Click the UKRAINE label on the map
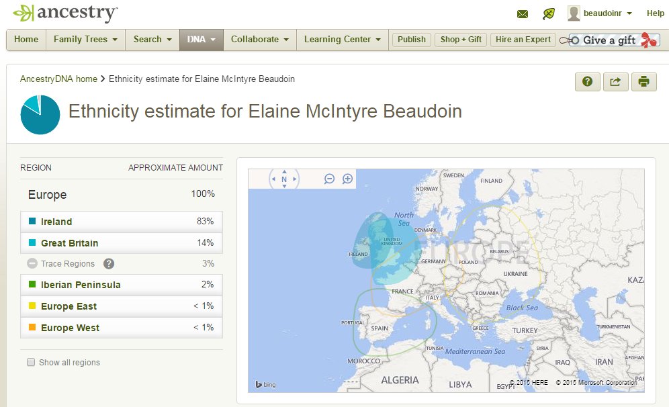This screenshot has height=407, width=669. 515,274
